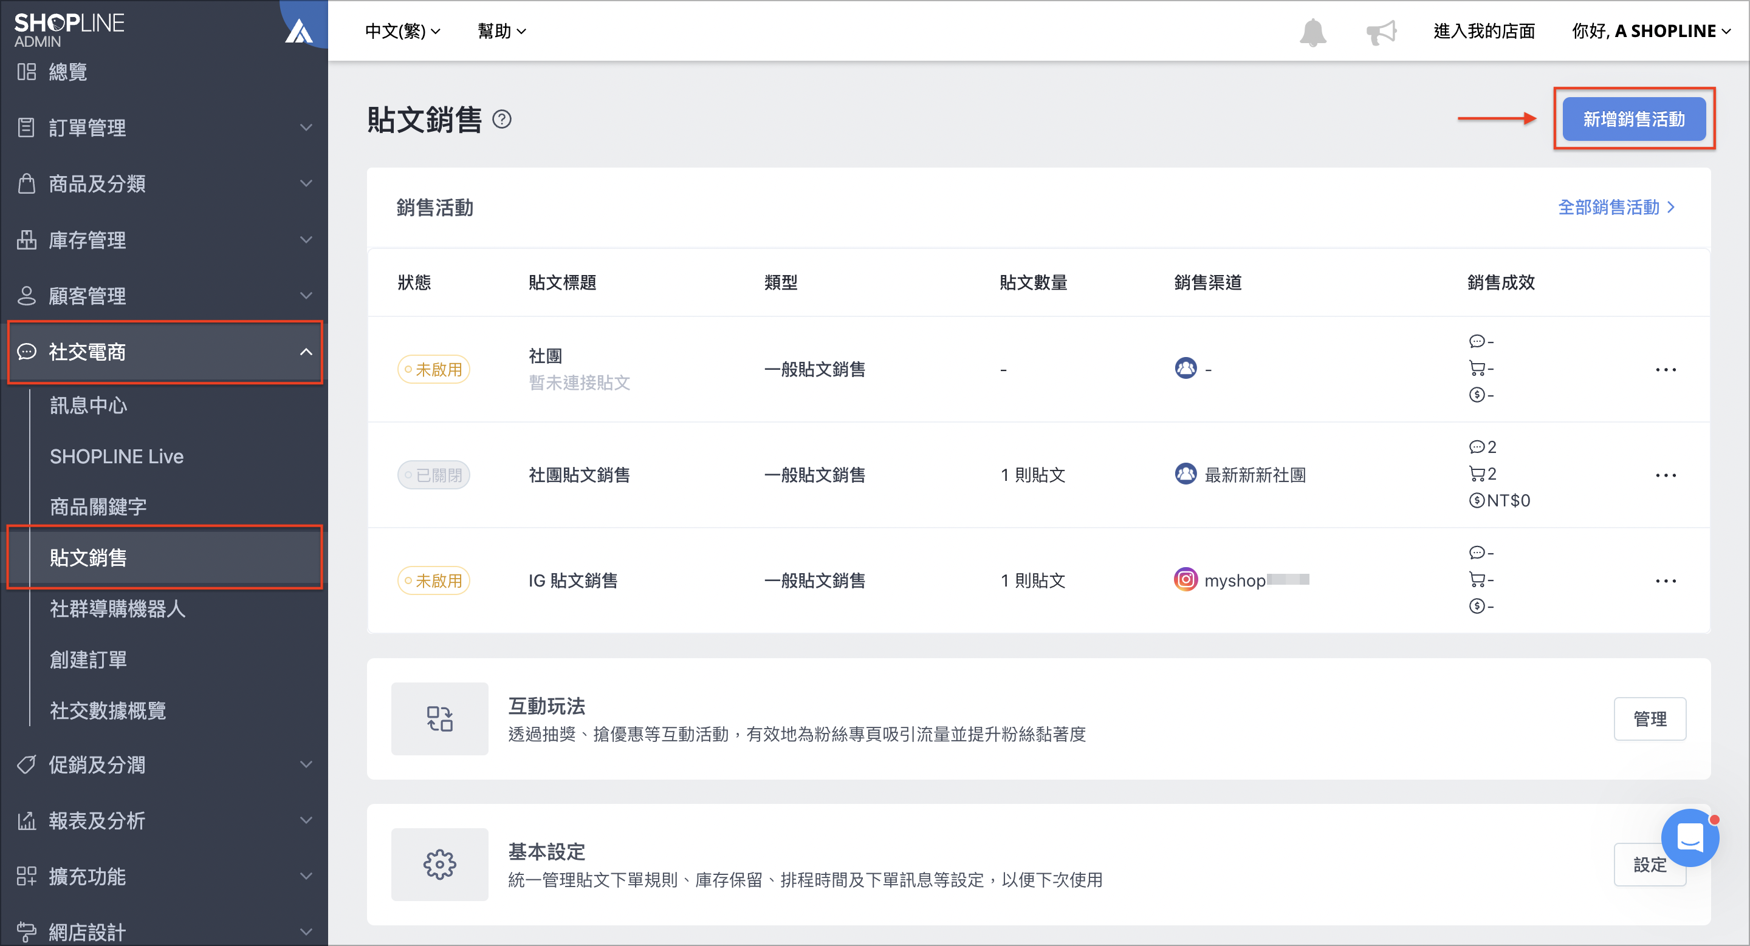Click the 互動玩法 icon tile
Viewport: 1750px width, 946px height.
(x=439, y=719)
